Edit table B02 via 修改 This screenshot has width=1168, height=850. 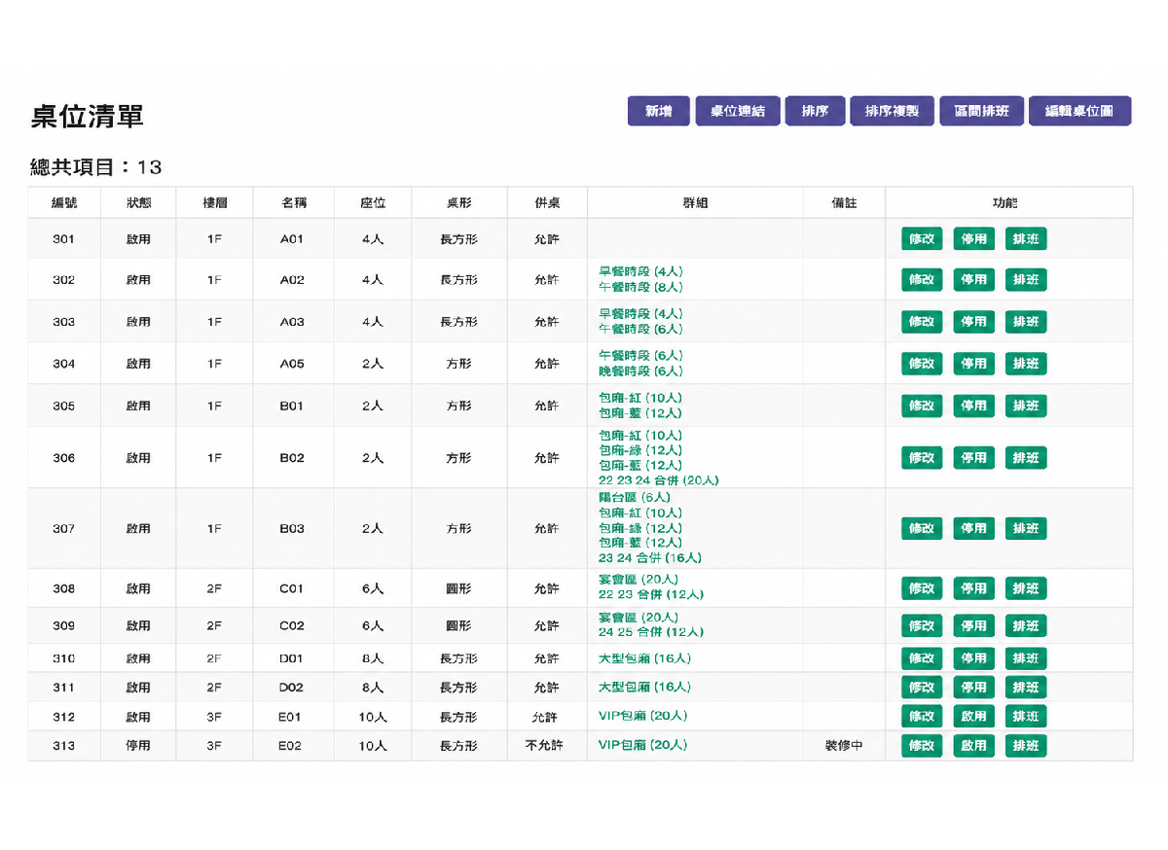[x=922, y=457]
